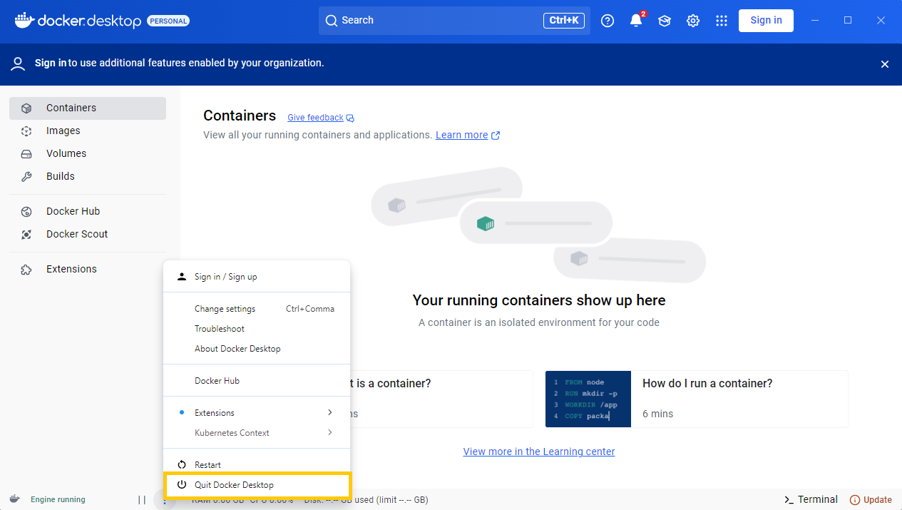Select Quit Docker Desktop in menu
The height and width of the screenshot is (510, 902).
(257, 484)
